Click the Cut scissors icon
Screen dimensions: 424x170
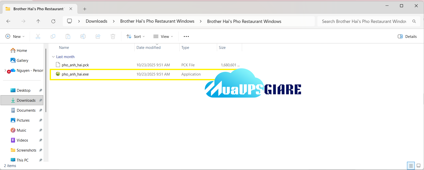[x=38, y=36]
